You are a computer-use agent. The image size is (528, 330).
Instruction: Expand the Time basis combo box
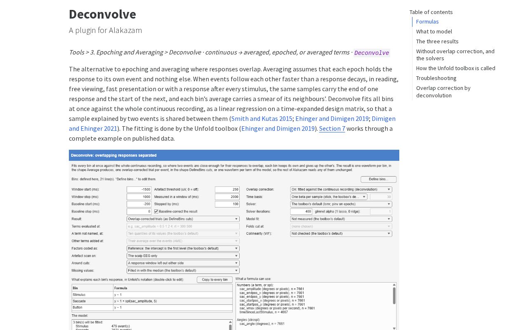point(329,197)
